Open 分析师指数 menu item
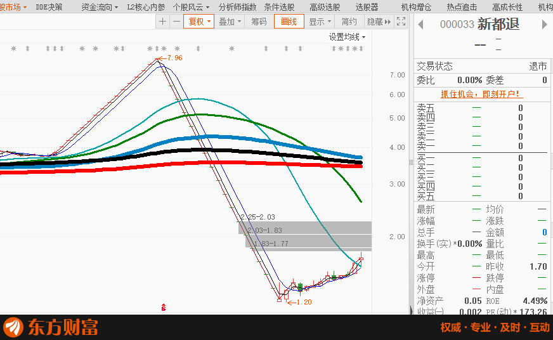Viewport: 553px width, 340px height. 237,7
